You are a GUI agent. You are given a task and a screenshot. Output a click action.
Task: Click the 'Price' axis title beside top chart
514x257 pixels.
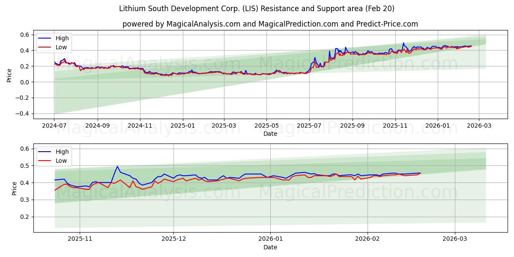(9, 75)
